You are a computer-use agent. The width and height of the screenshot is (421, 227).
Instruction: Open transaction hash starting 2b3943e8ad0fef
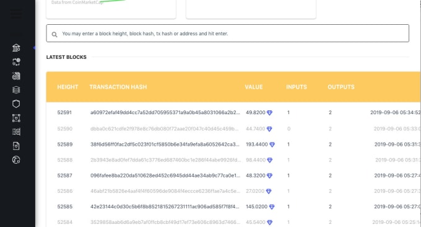(x=166, y=160)
